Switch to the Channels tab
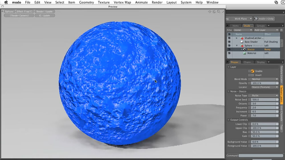The image size is (285, 160). 248,62
